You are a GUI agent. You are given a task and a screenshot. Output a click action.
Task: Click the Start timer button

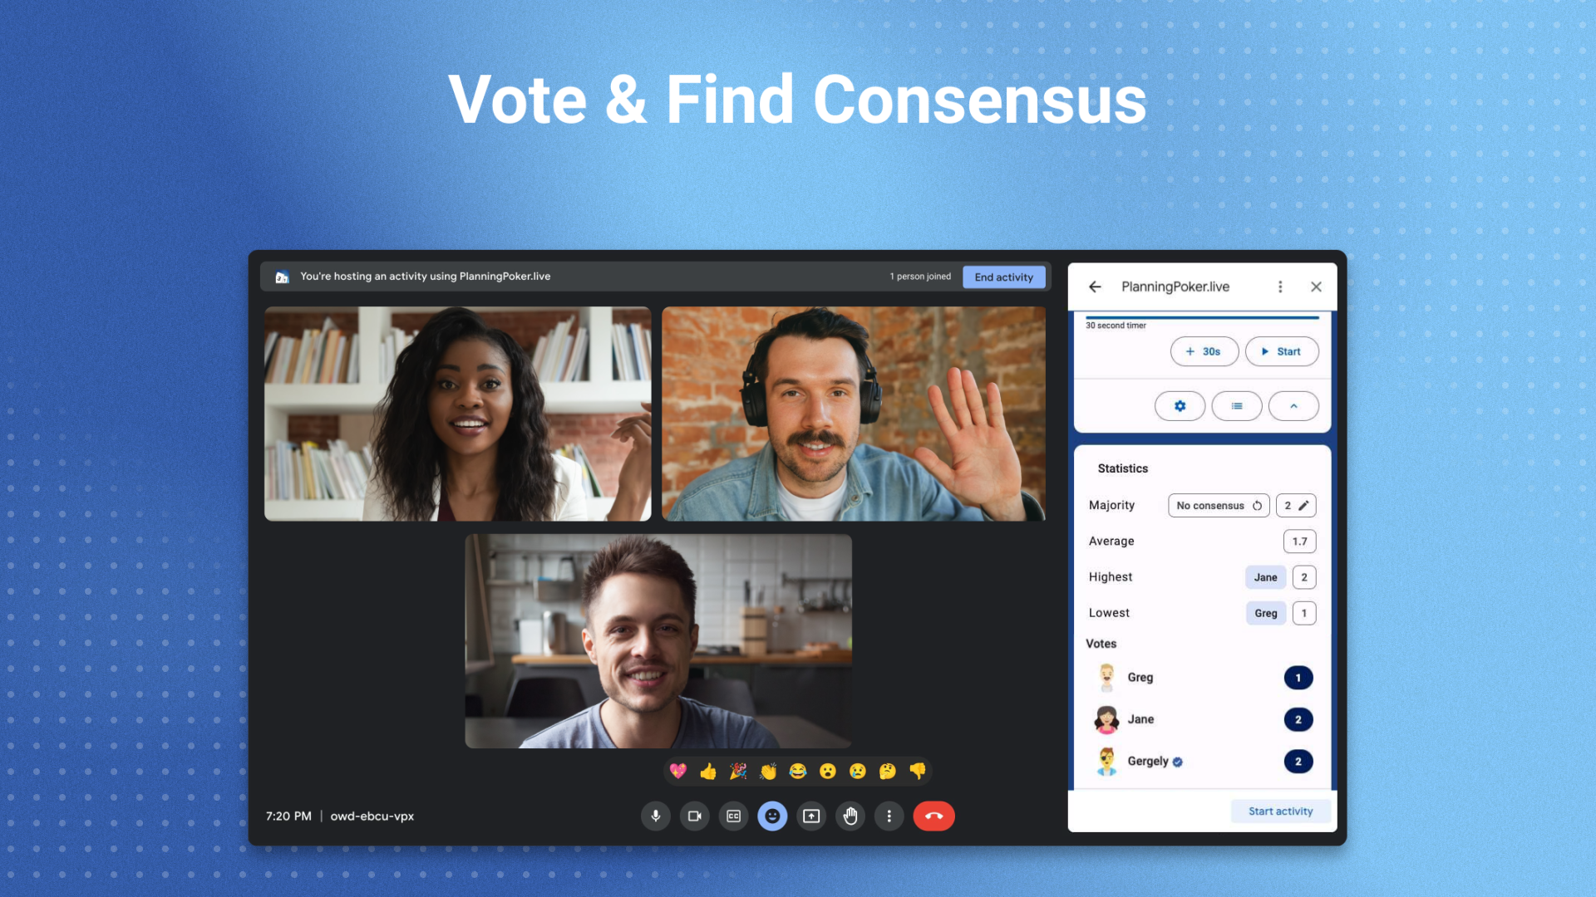(1279, 351)
